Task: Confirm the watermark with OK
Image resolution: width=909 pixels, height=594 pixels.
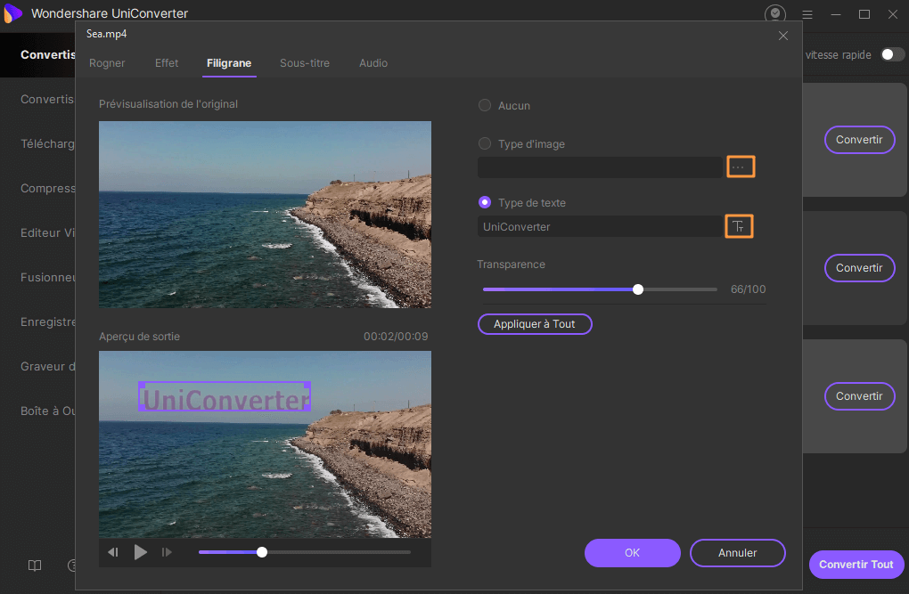Action: coord(632,553)
